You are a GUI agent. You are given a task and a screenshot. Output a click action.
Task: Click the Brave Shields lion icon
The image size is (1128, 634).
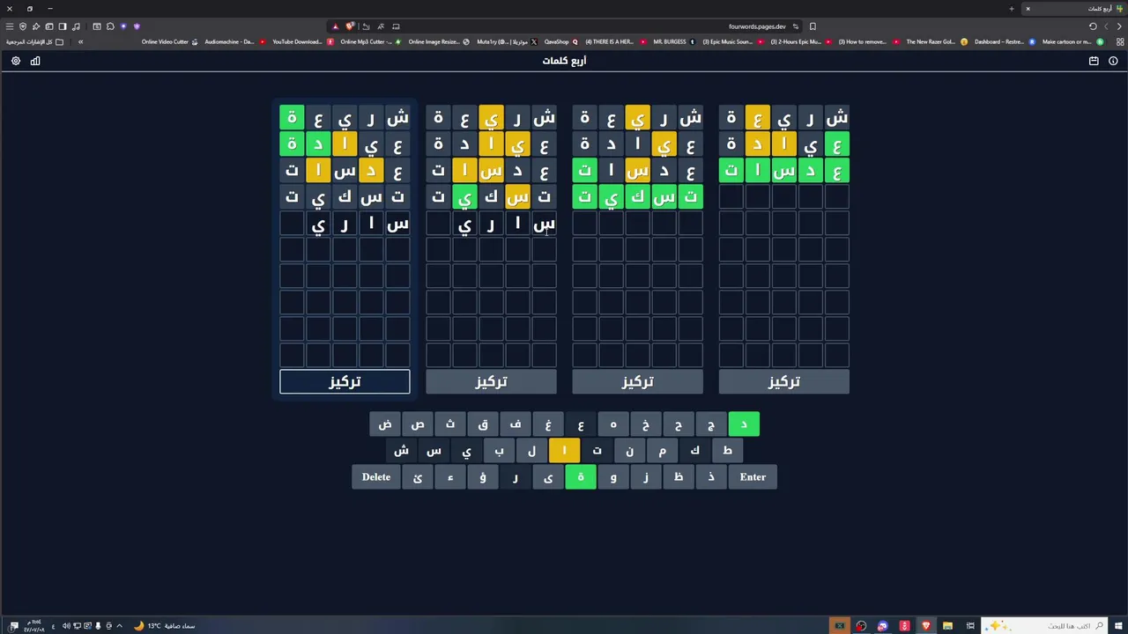350,26
